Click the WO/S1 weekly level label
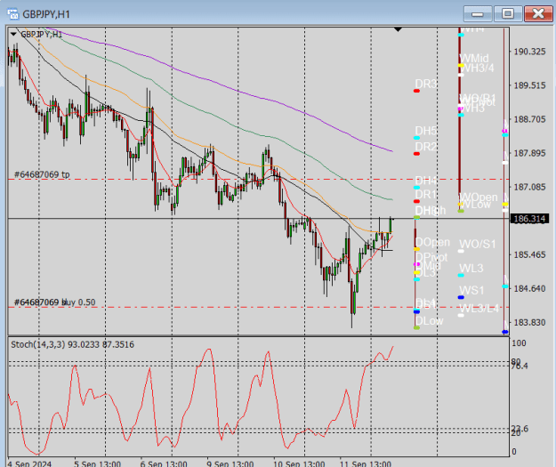 coord(478,244)
